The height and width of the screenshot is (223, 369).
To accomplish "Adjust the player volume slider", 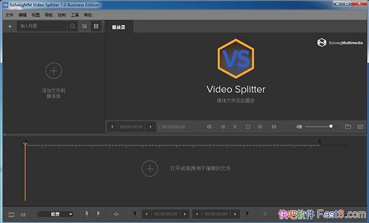I will (x=321, y=127).
